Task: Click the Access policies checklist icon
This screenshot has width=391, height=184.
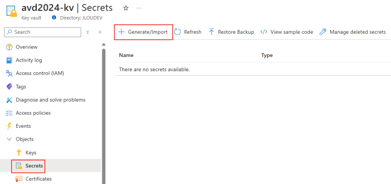Action: (x=9, y=113)
